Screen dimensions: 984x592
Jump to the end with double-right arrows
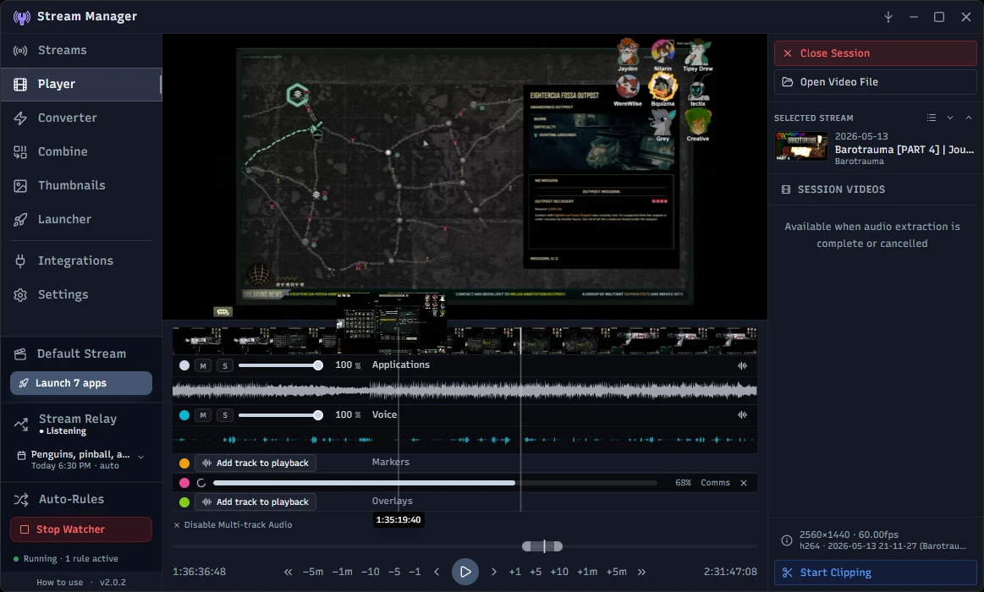[641, 572]
